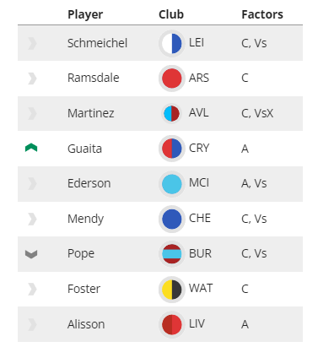Click the Chelsea blue club badge
The width and height of the screenshot is (318, 347).
tap(171, 219)
